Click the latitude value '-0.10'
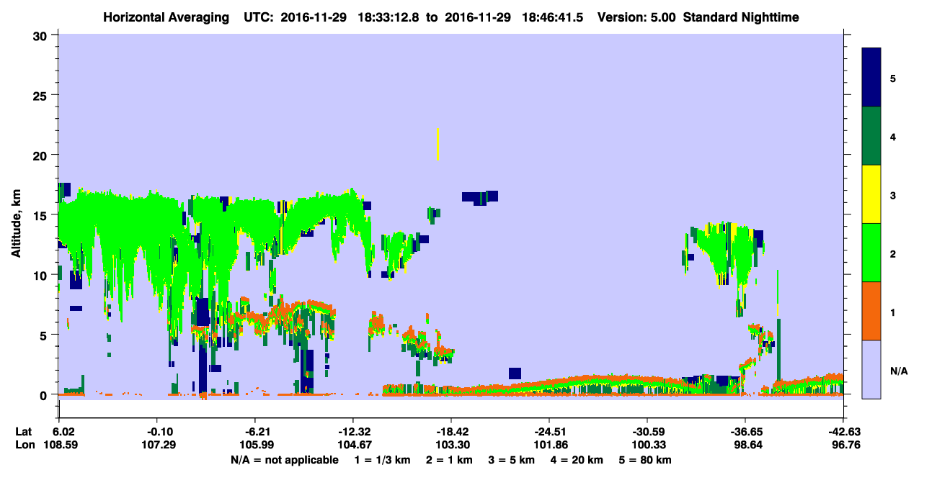Screen dimensions: 937x480 click(157, 431)
